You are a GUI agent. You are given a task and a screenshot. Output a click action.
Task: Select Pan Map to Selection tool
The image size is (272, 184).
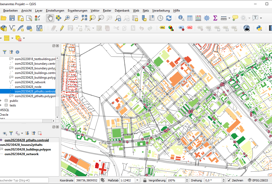click(59, 18)
